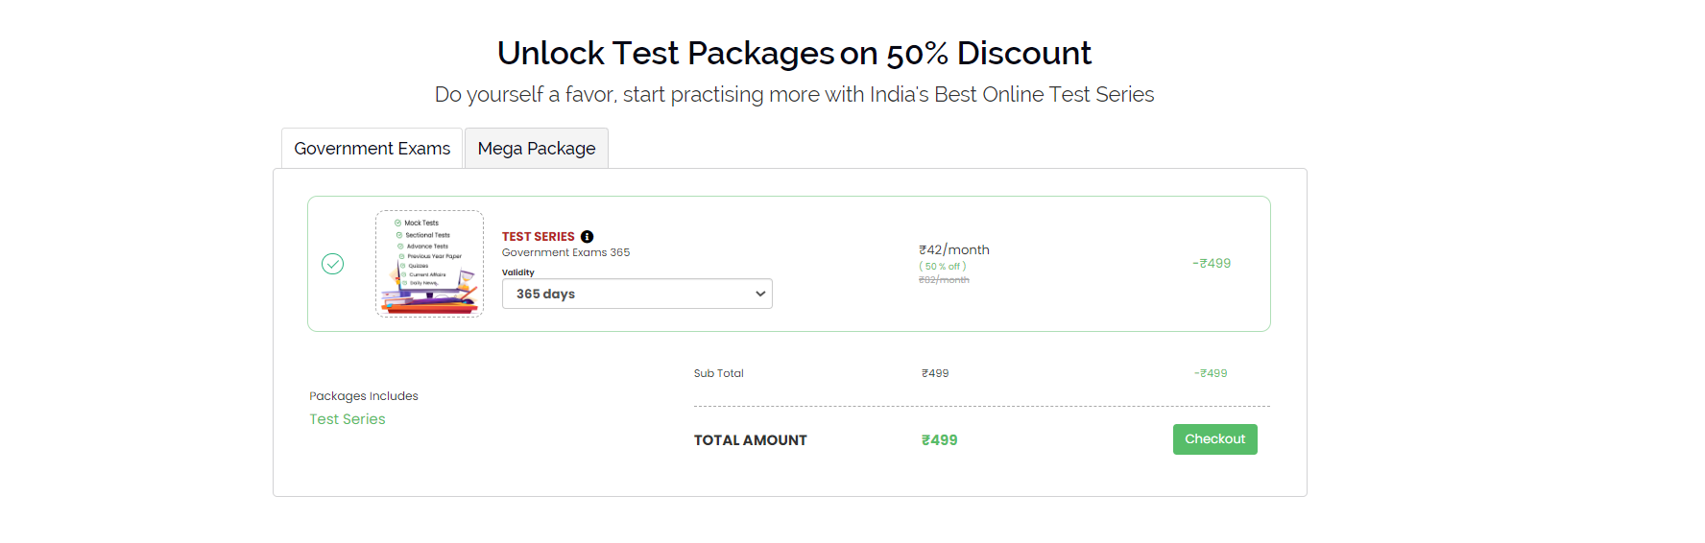Click the Sub Total label

click(x=718, y=373)
